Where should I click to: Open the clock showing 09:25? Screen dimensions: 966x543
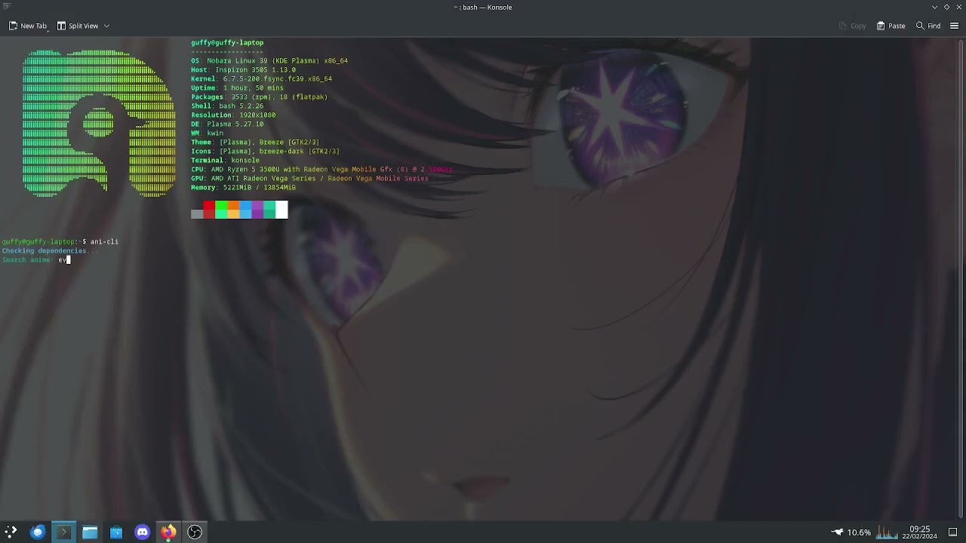point(919,532)
